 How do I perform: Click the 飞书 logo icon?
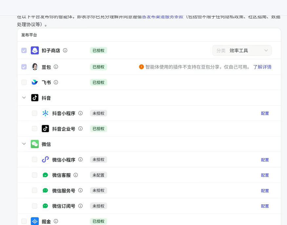click(x=35, y=82)
